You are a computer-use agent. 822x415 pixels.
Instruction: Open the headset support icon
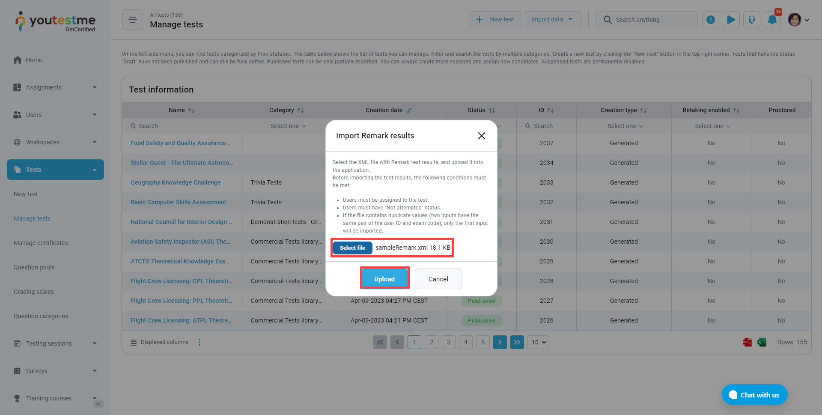pos(751,20)
